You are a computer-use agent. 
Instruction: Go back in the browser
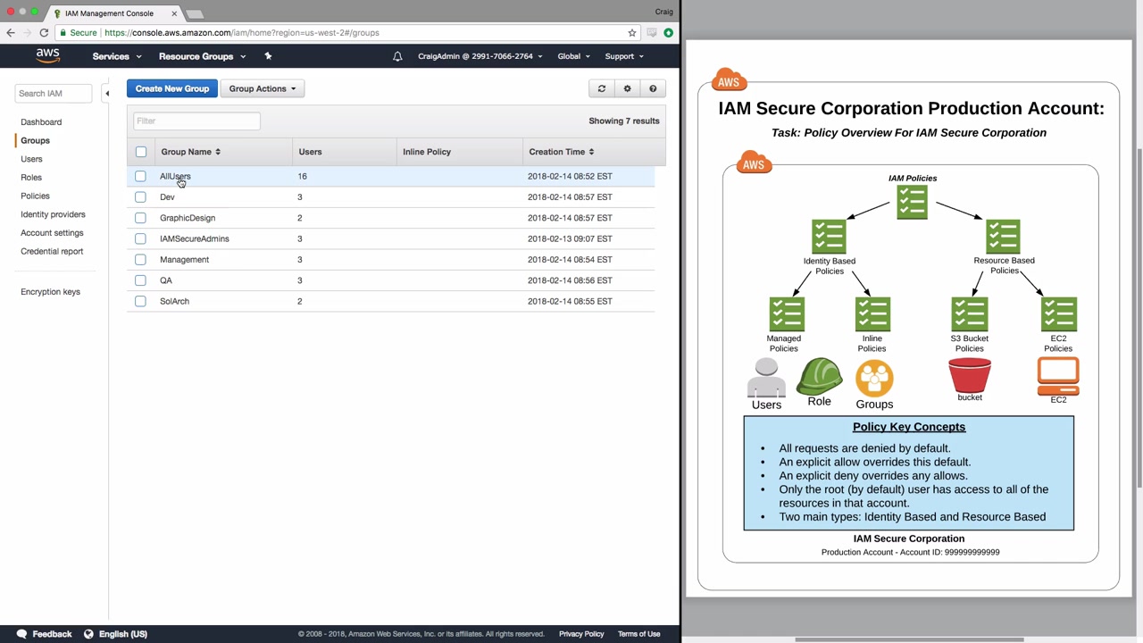pos(11,33)
